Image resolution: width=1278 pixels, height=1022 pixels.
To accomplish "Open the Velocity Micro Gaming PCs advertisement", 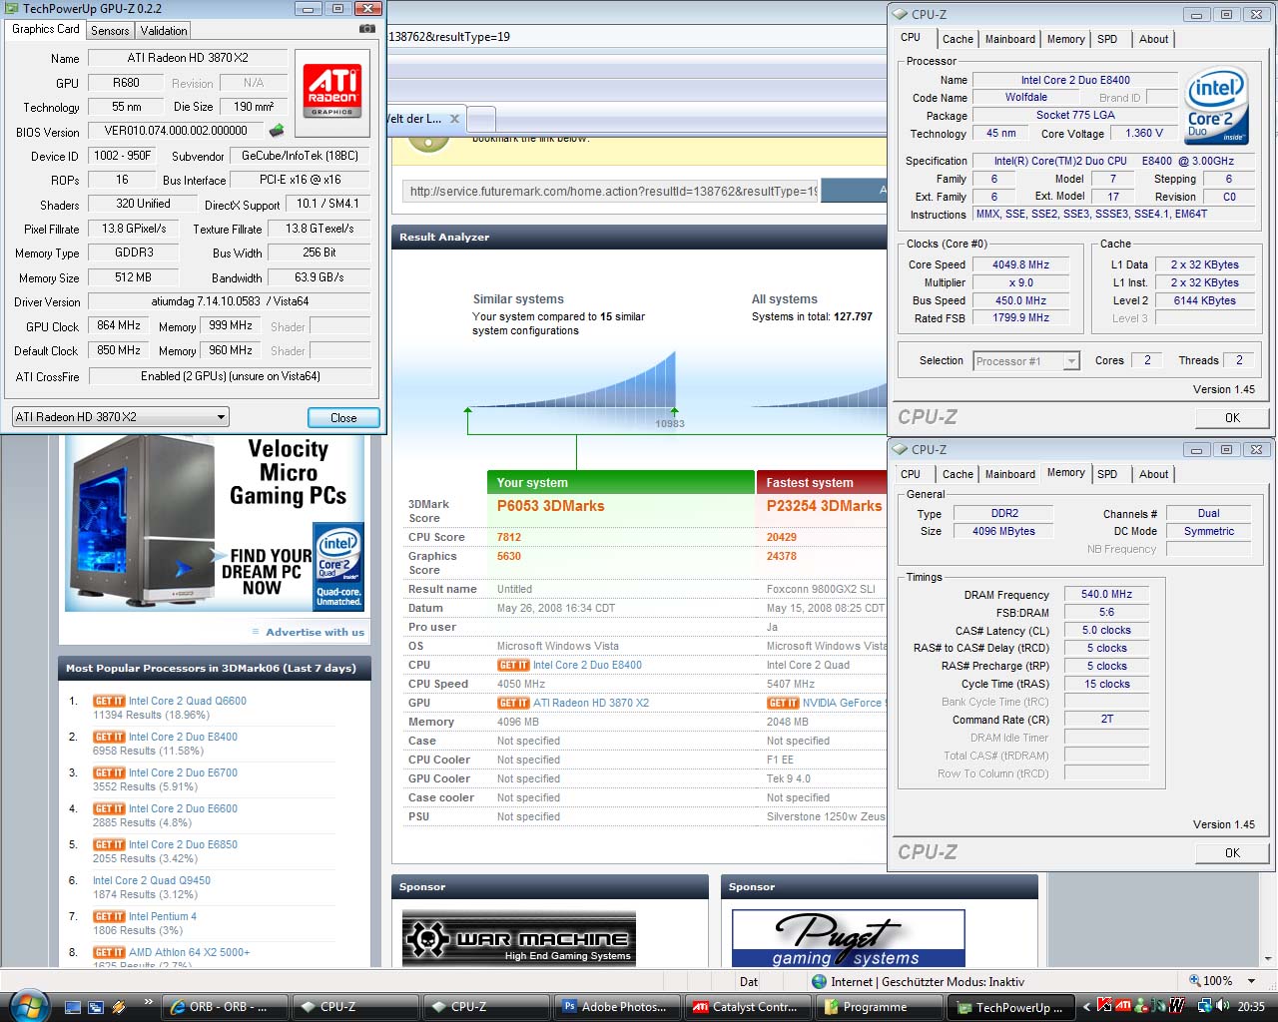I will pos(215,523).
